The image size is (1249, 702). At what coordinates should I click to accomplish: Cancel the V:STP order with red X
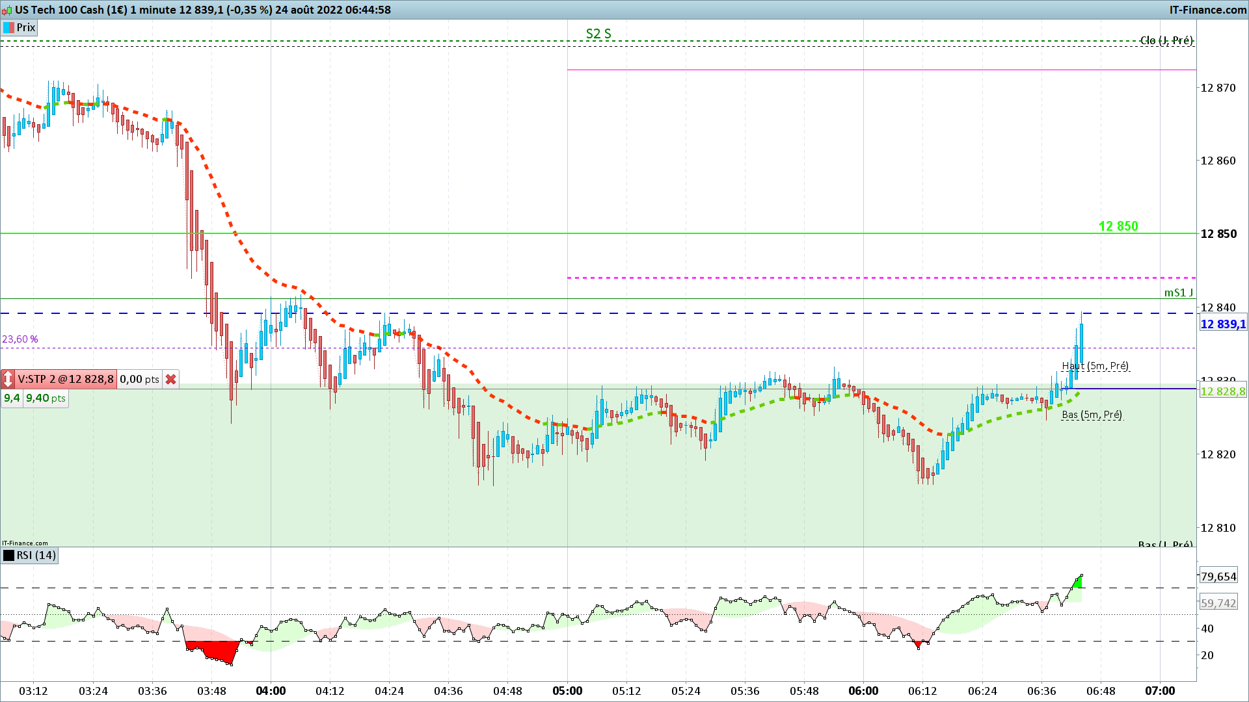(x=171, y=379)
